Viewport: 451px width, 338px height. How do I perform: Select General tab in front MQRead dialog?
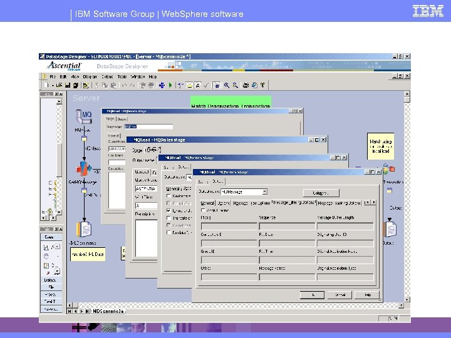click(x=207, y=203)
